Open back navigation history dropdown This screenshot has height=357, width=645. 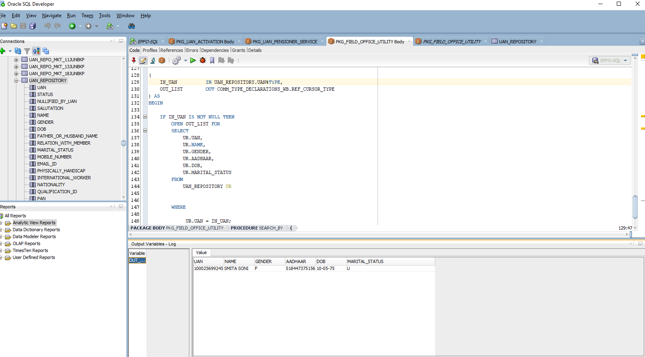[80, 26]
